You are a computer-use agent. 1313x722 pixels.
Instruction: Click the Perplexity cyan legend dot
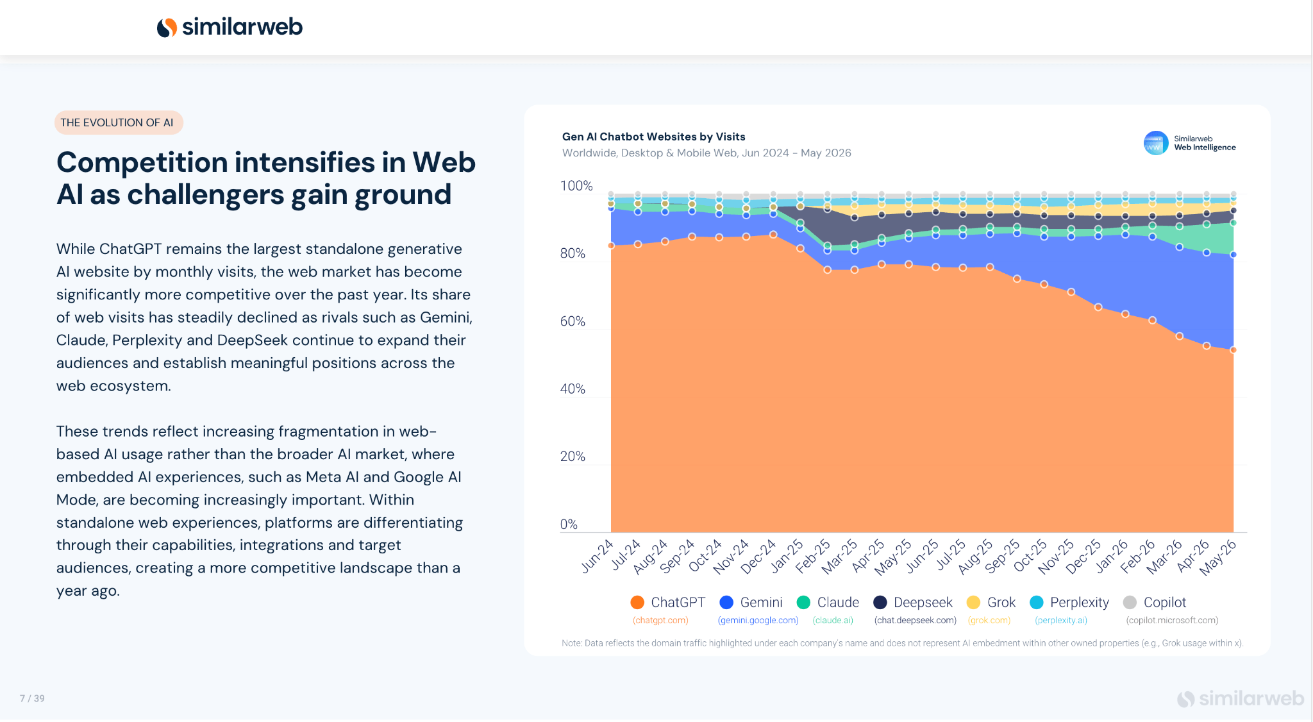click(1036, 602)
